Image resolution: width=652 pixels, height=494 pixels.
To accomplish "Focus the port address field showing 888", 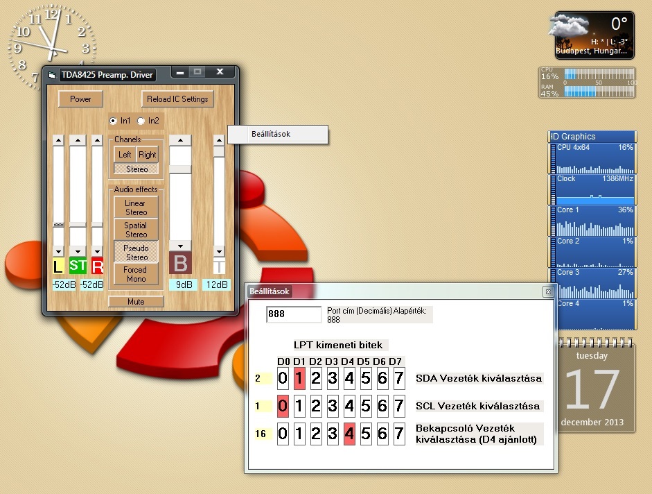I will 294,314.
